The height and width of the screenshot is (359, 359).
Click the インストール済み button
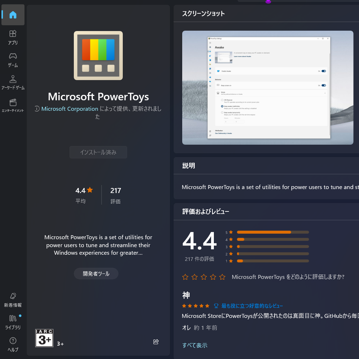98,152
